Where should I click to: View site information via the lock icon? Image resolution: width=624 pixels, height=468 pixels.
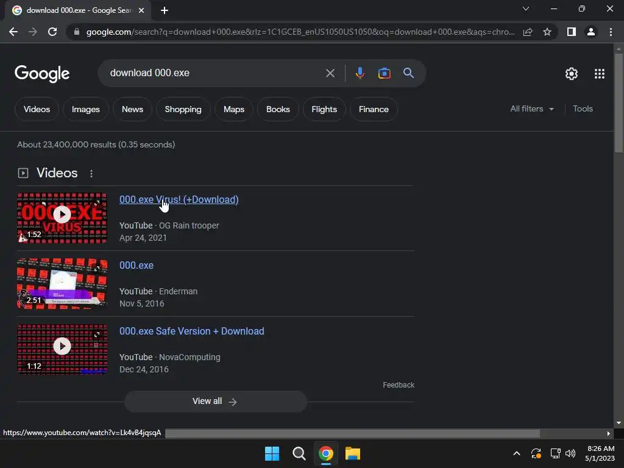coord(77,32)
